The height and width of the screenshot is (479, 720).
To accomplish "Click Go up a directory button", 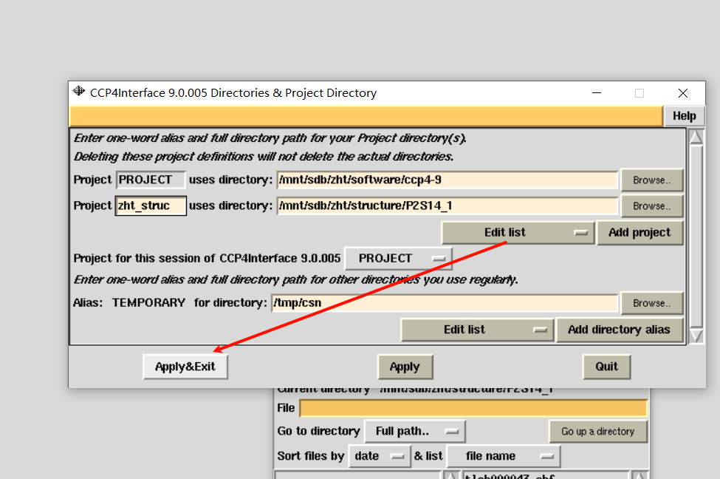I will [598, 432].
